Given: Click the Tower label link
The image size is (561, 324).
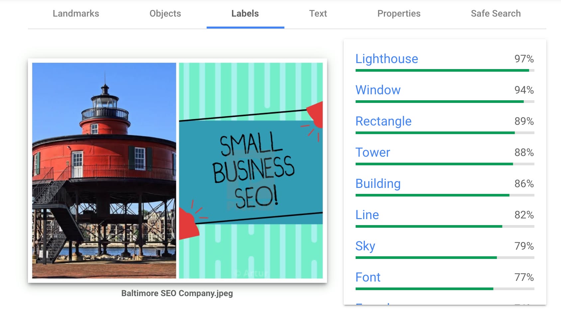Looking at the screenshot, I should 373,152.
